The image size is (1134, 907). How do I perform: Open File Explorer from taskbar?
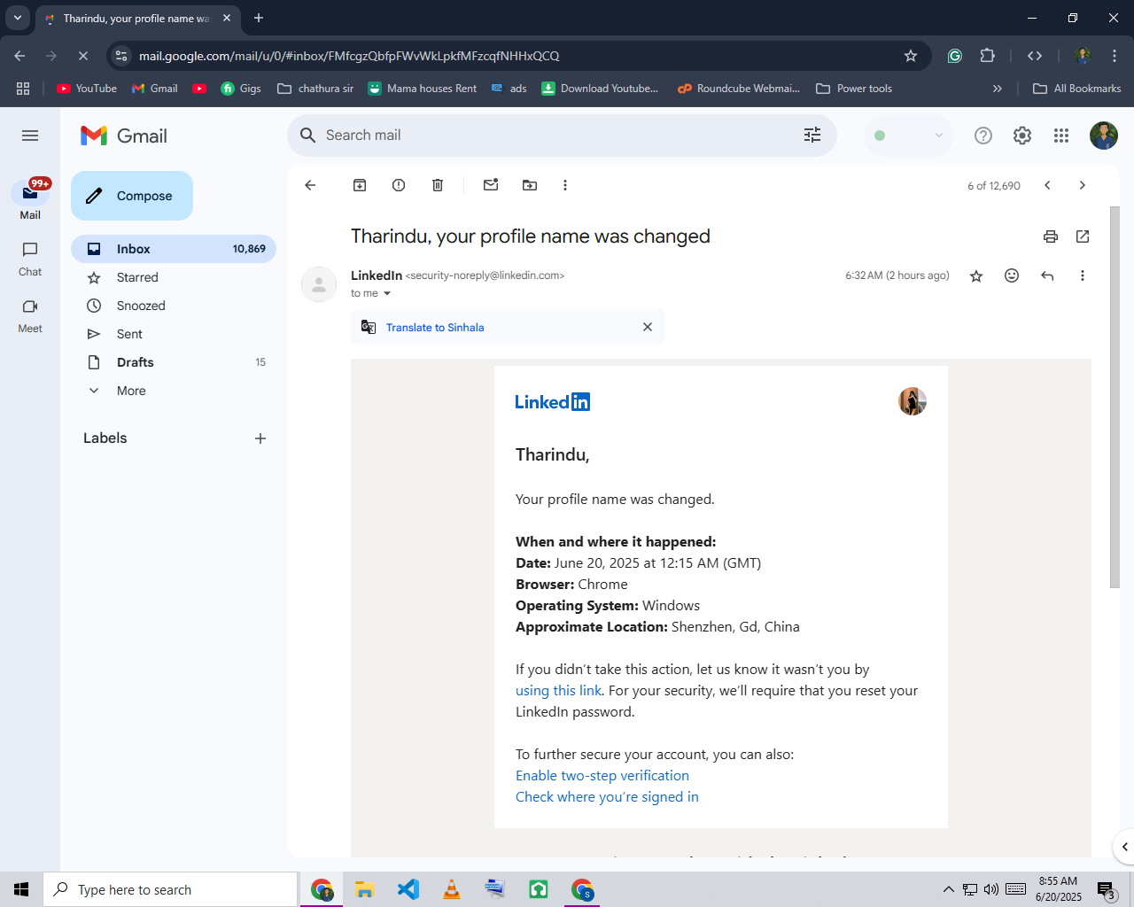[x=364, y=889]
